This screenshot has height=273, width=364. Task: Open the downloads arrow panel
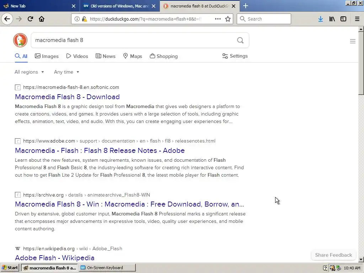pyautogui.click(x=321, y=19)
